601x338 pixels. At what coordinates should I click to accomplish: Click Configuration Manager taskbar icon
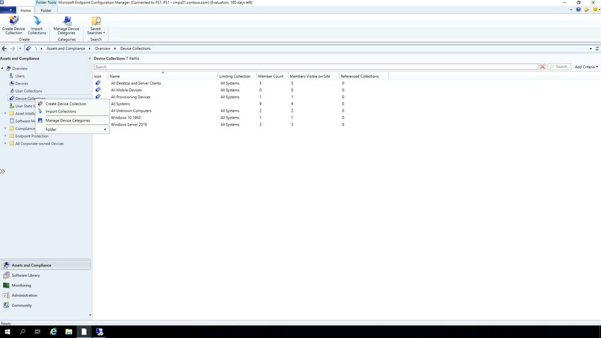pos(99,332)
